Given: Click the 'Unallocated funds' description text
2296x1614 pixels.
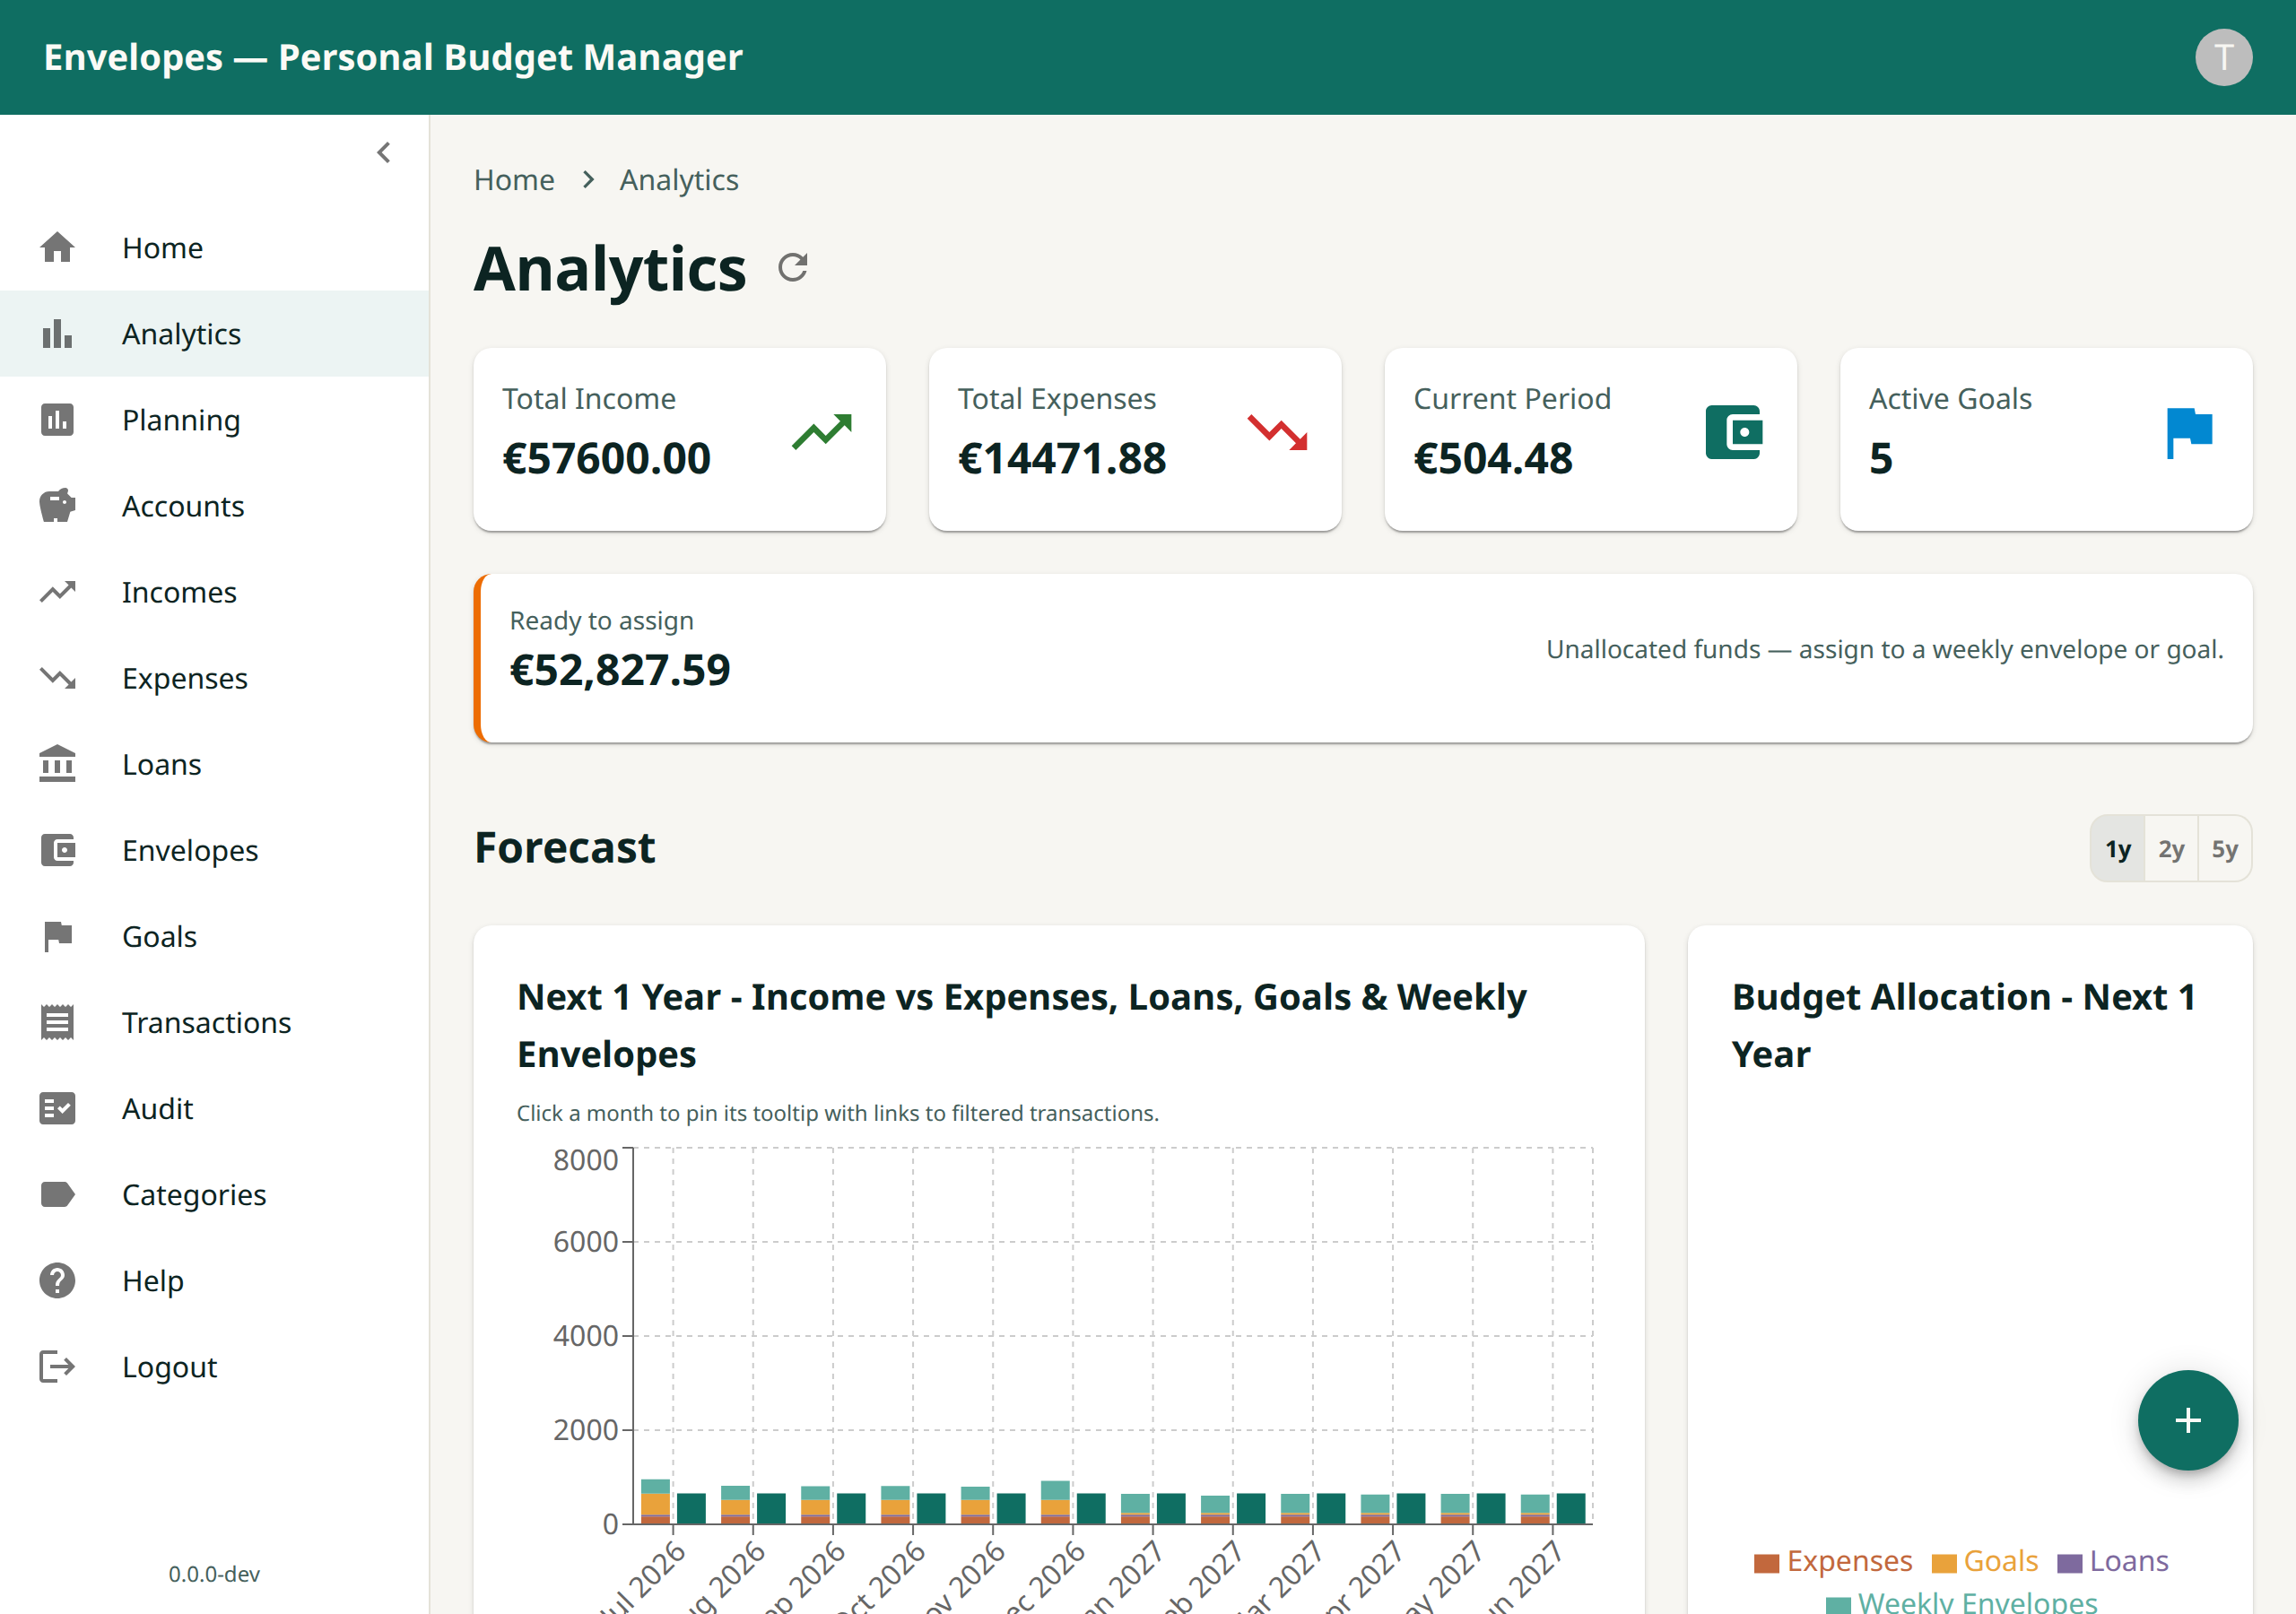Looking at the screenshot, I should (x=1884, y=649).
